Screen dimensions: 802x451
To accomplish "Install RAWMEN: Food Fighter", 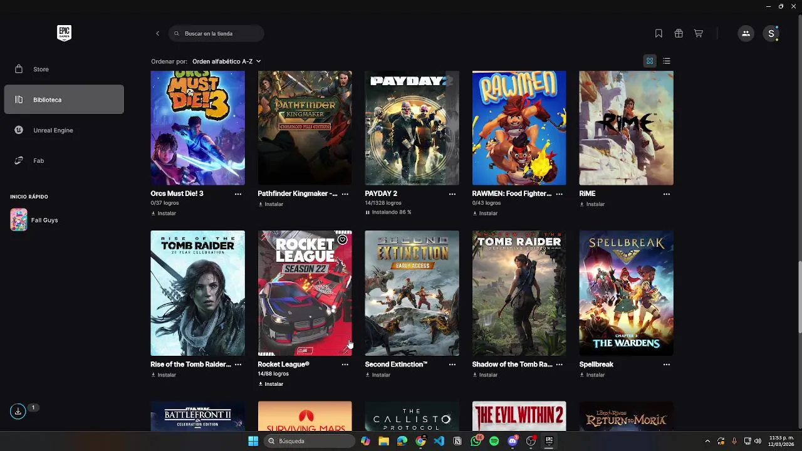I will pos(485,213).
